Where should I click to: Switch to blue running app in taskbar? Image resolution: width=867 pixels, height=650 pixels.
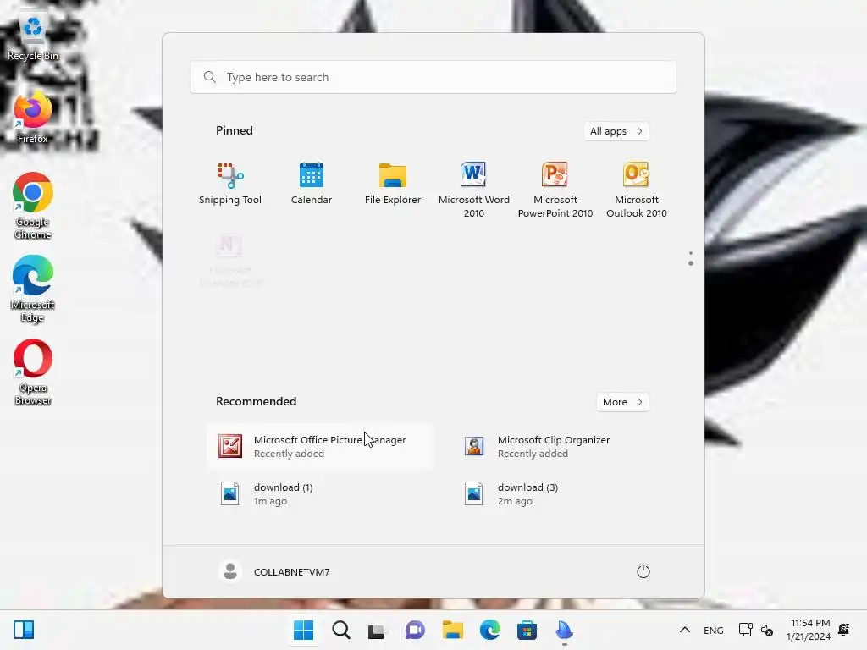pos(565,630)
